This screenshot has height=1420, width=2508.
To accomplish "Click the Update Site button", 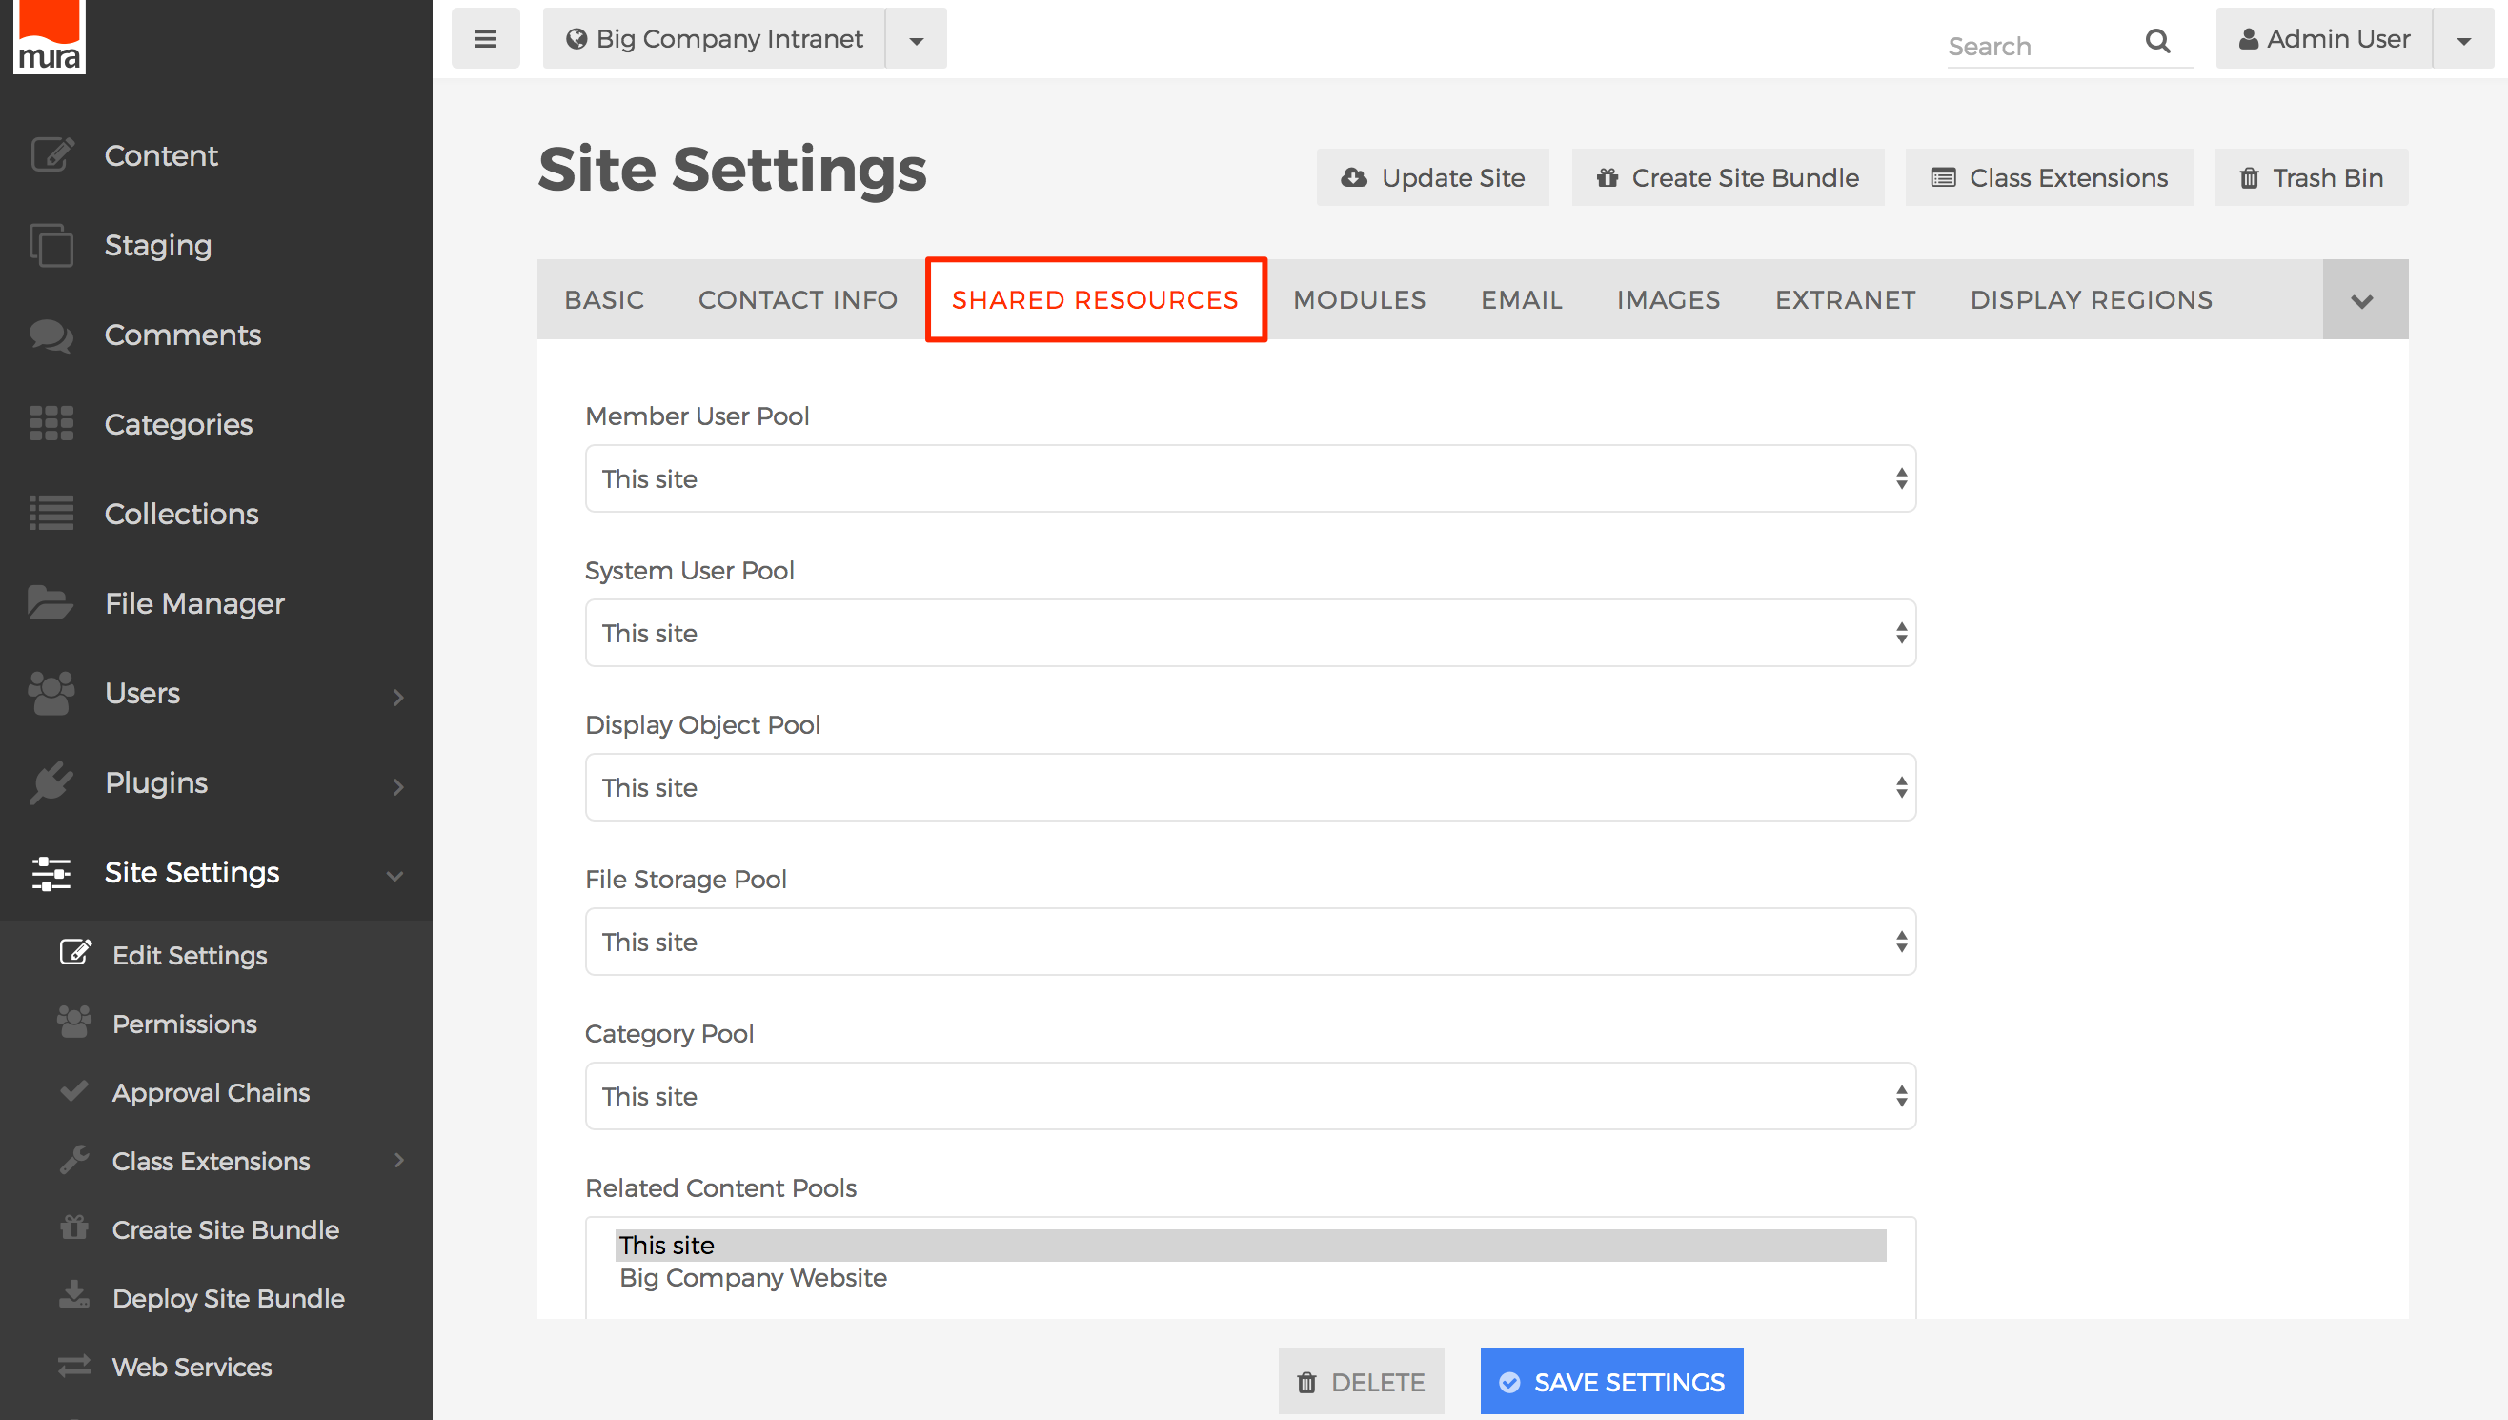I will [x=1432, y=177].
